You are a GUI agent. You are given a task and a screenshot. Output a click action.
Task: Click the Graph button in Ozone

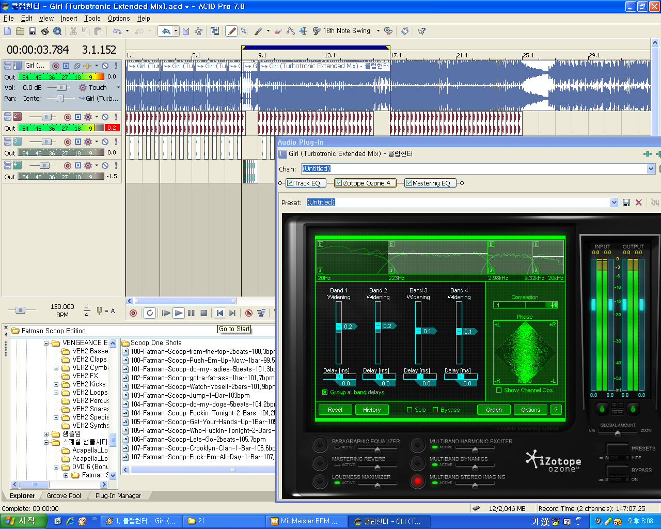pyautogui.click(x=494, y=410)
